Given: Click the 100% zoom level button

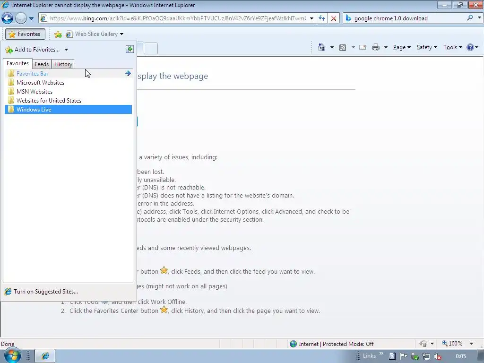Looking at the screenshot, I should tap(452, 344).
